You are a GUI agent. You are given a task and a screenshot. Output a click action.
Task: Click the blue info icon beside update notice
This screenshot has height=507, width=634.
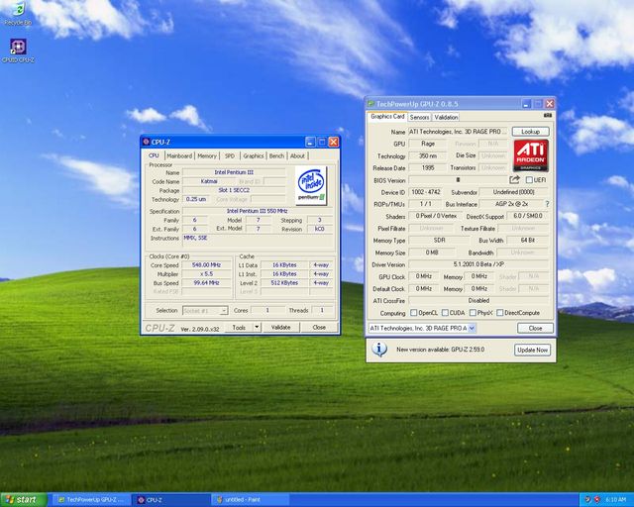[379, 350]
